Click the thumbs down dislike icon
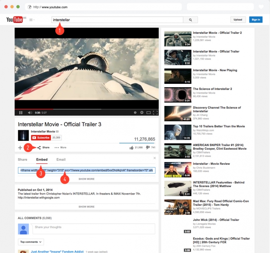This screenshot has height=253, width=270. [148, 147]
